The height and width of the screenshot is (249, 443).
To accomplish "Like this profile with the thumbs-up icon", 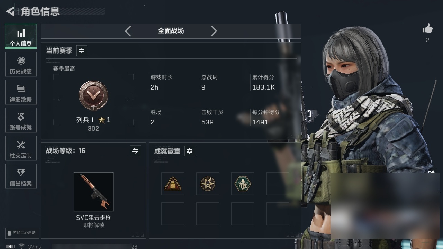I will (x=427, y=28).
